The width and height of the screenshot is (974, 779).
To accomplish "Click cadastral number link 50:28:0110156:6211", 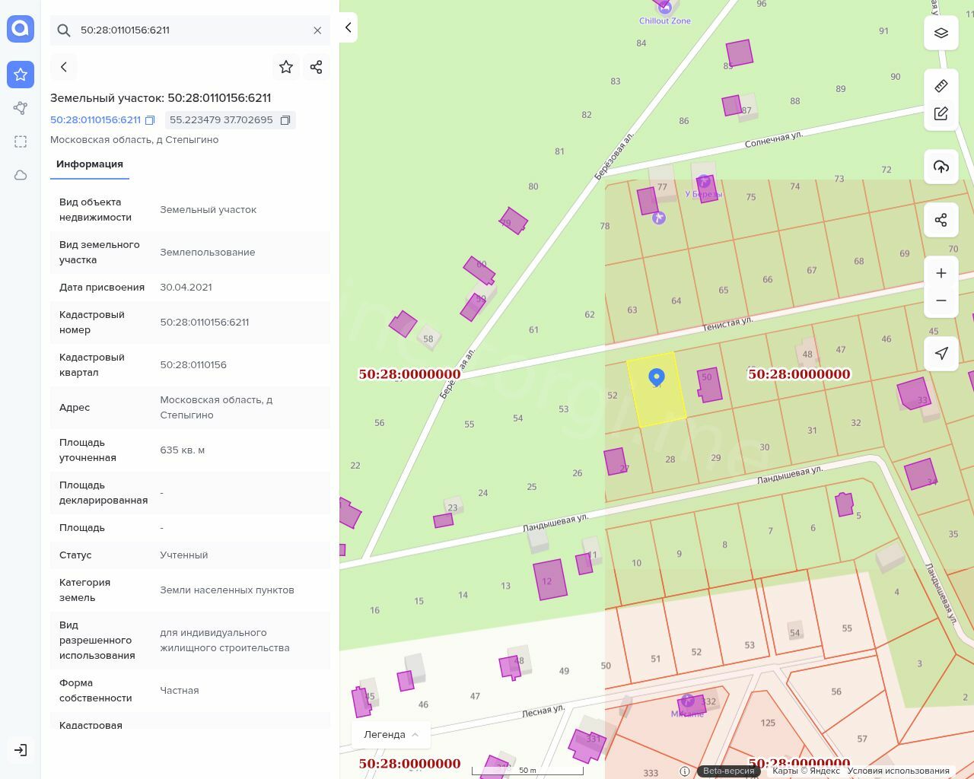I will [x=96, y=120].
